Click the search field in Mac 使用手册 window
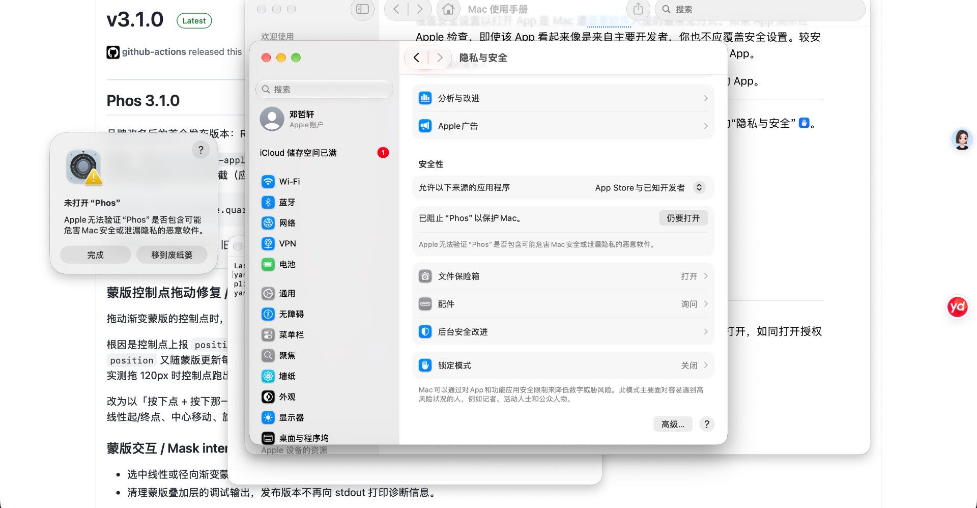 tap(760, 9)
